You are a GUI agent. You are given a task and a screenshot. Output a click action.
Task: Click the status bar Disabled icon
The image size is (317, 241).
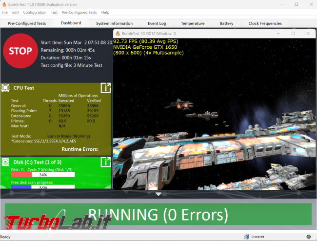(246, 237)
